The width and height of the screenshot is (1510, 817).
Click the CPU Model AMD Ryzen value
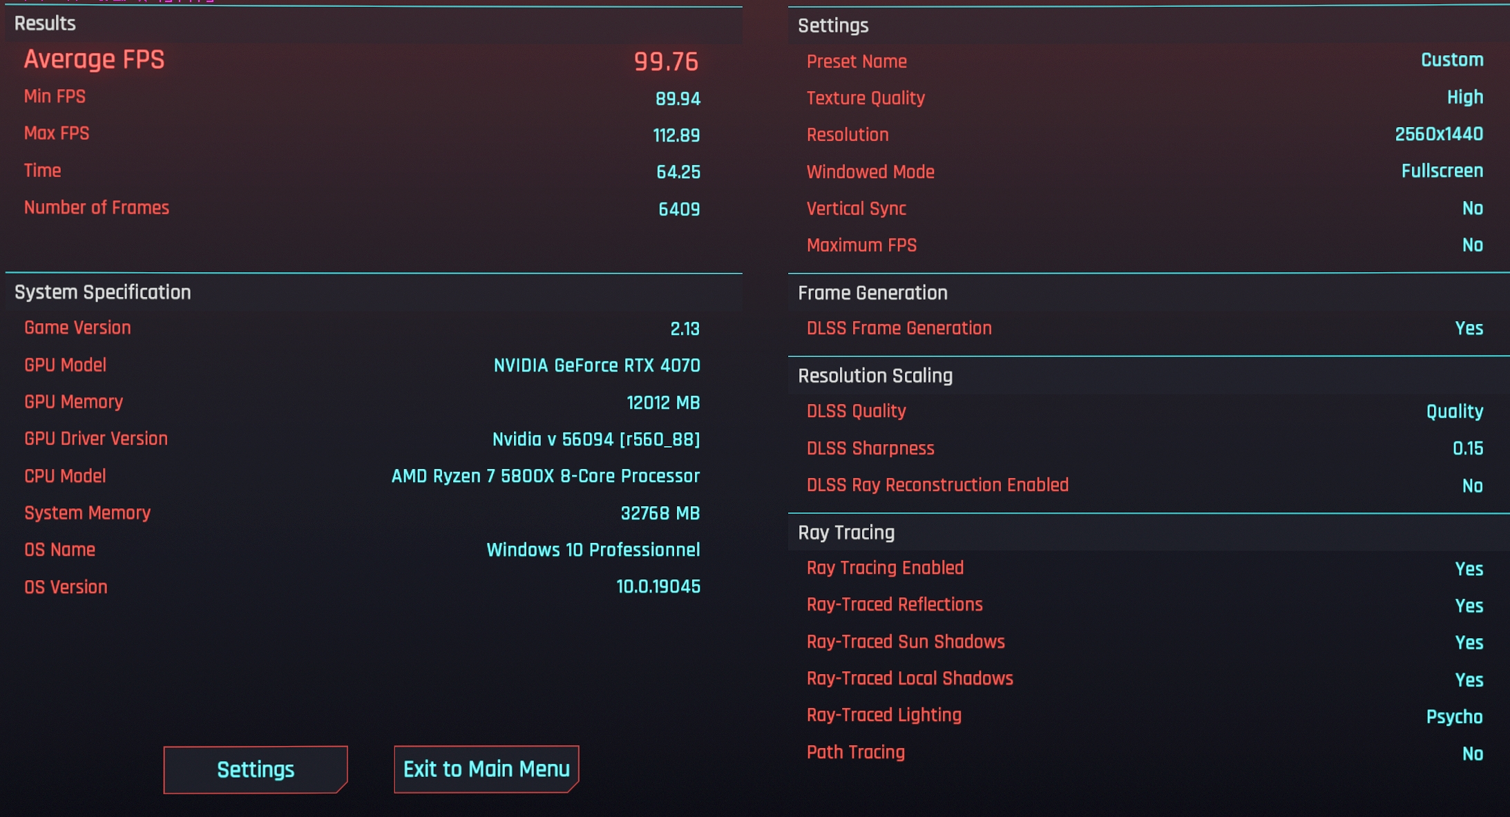click(545, 476)
